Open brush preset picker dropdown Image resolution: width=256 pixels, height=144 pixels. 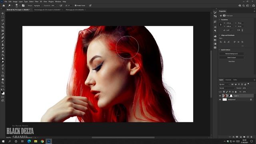pos(20,6)
